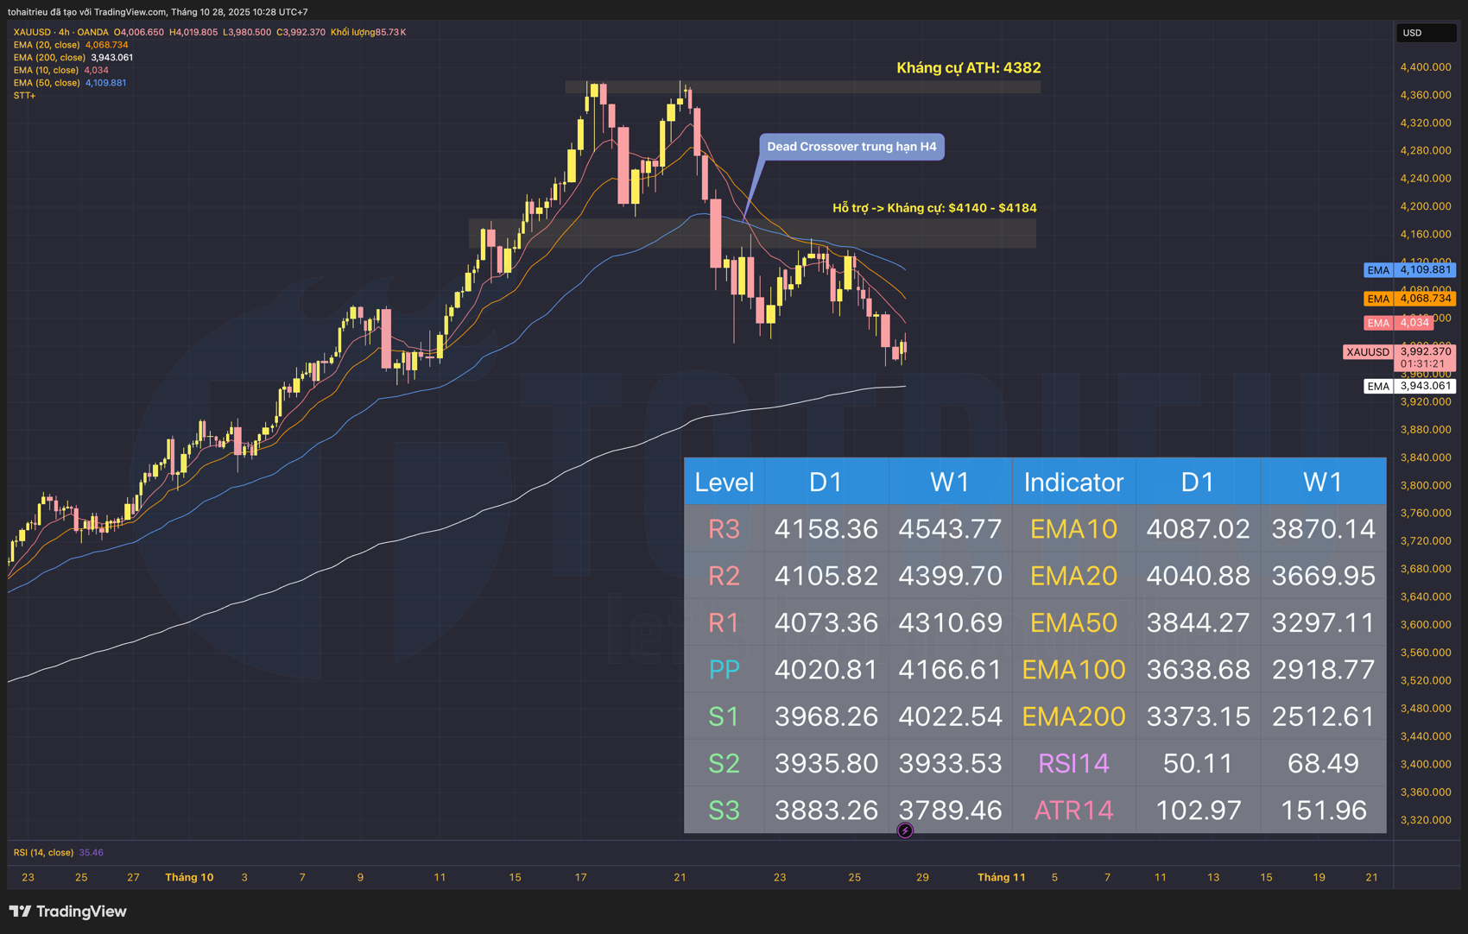Screen dimensions: 1468x934
Task: Toggle the RSI (14, close) indicator
Action: pyautogui.click(x=45, y=852)
